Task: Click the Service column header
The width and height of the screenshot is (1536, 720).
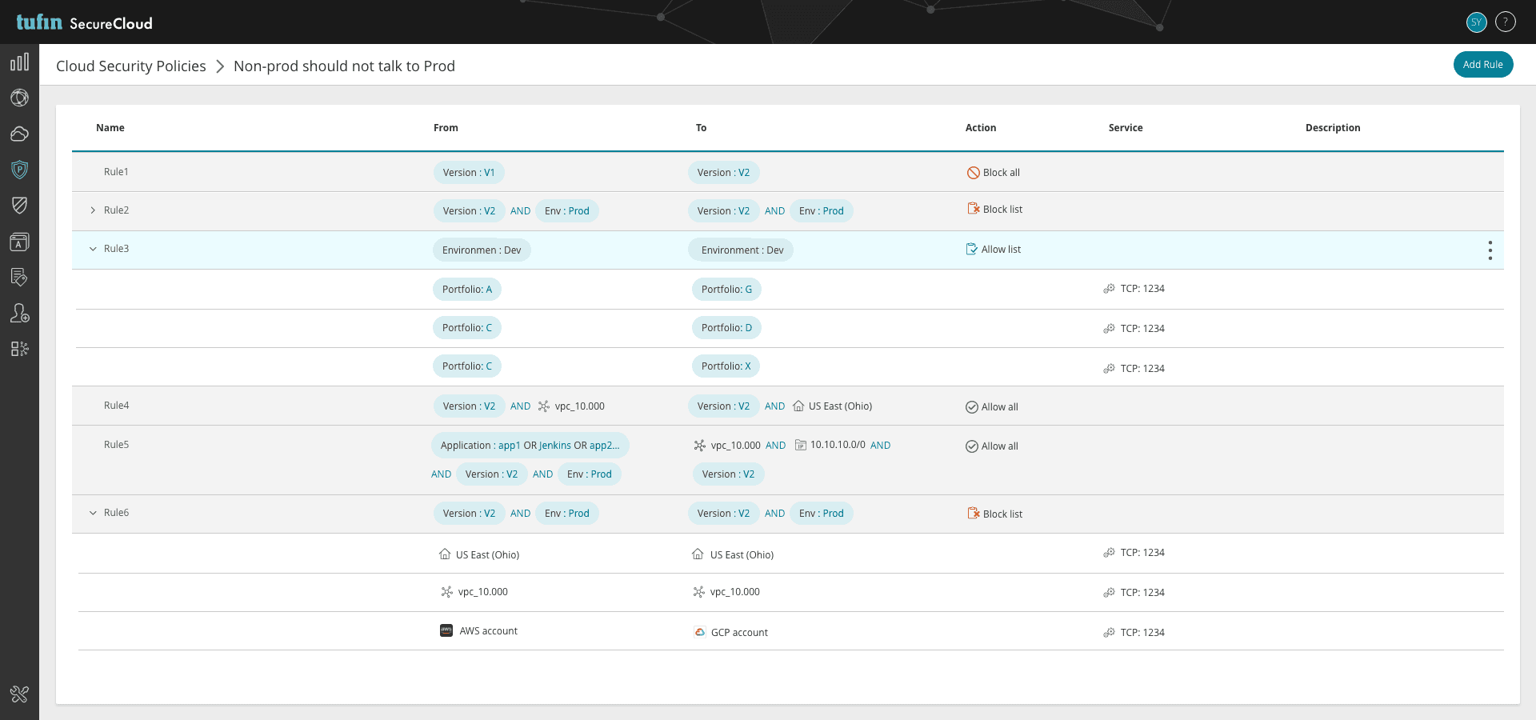Action: coord(1126,128)
